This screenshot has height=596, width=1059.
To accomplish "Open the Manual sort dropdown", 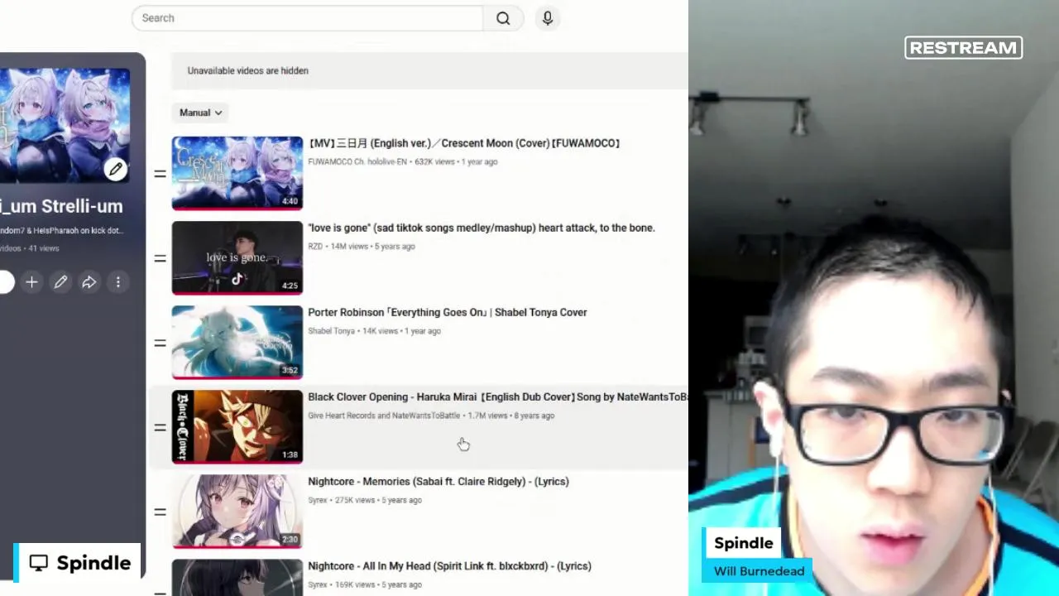I will pyautogui.click(x=201, y=113).
